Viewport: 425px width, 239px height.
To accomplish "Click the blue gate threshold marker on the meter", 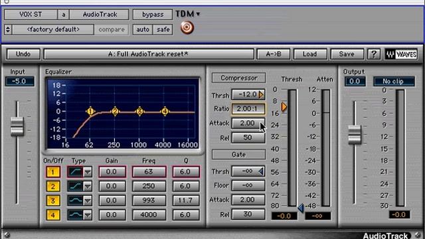I will pos(301,208).
